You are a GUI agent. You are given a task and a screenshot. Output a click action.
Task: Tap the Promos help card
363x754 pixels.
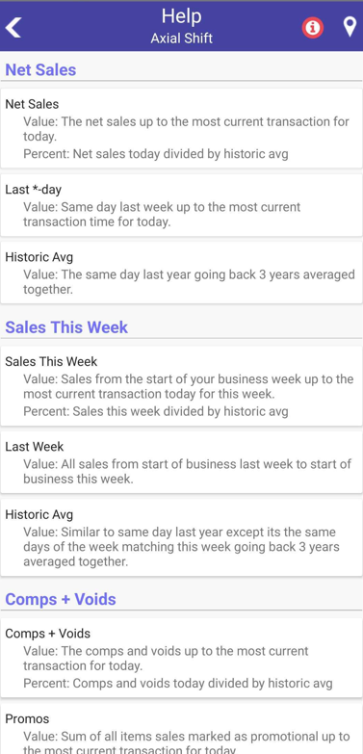click(x=181, y=729)
